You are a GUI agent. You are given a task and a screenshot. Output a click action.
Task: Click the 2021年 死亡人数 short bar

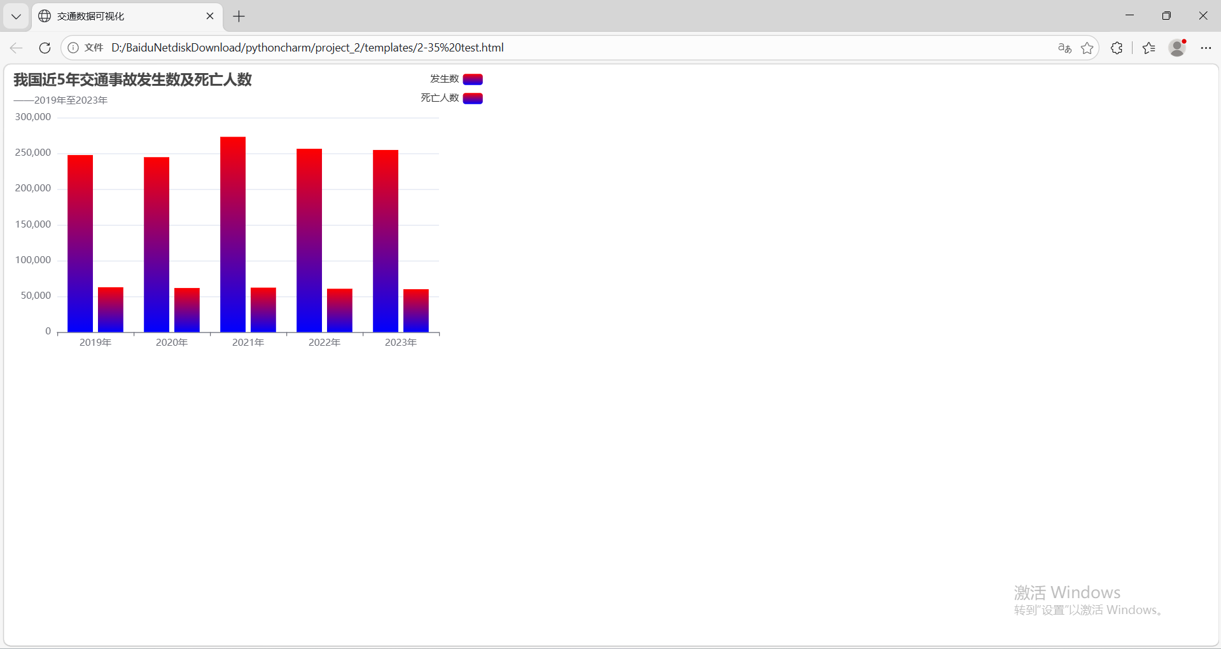[263, 310]
